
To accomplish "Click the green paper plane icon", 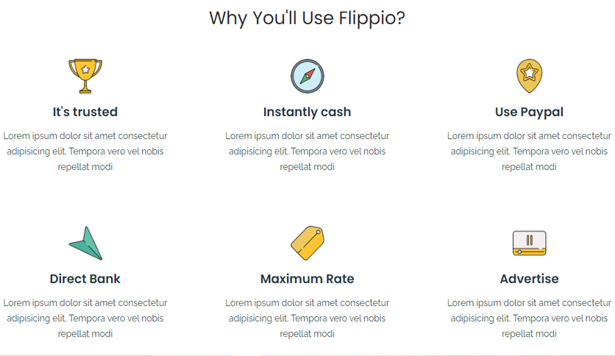I will click(x=85, y=243).
